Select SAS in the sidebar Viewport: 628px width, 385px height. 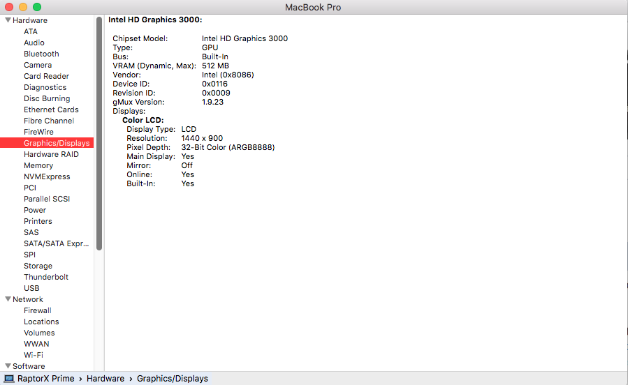31,232
